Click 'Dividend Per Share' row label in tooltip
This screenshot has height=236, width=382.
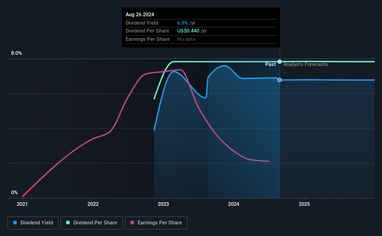coord(147,31)
